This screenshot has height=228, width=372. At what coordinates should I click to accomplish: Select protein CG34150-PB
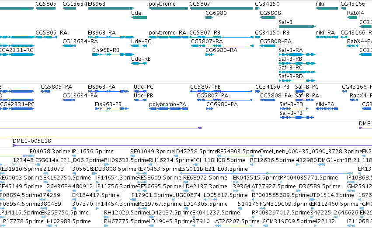tap(272, 87)
